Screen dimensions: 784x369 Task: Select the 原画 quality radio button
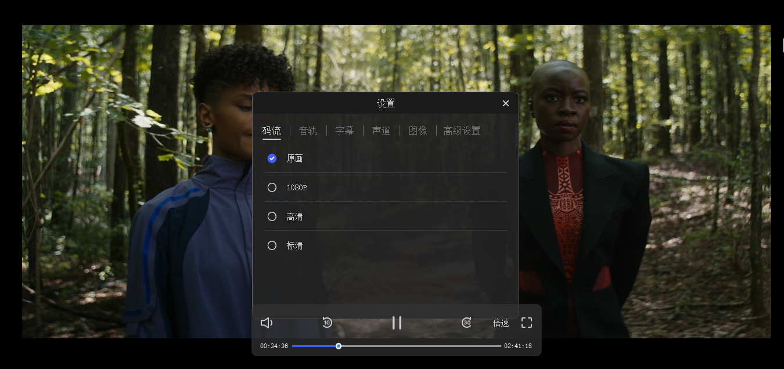point(272,158)
